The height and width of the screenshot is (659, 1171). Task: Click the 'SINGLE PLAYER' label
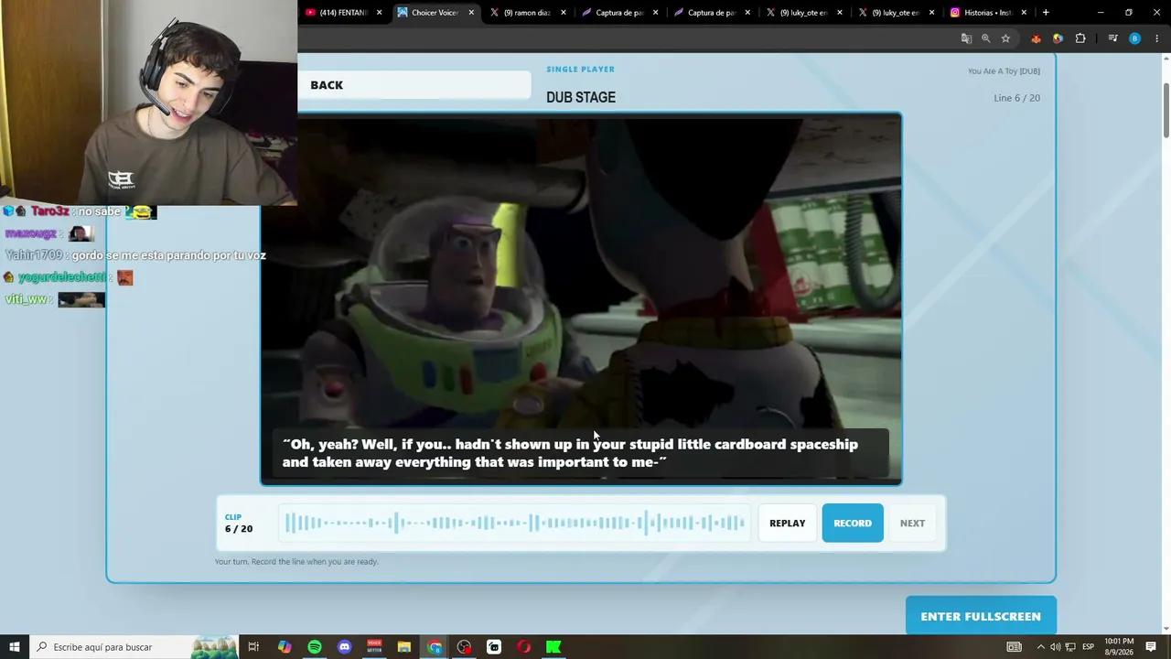580,70
